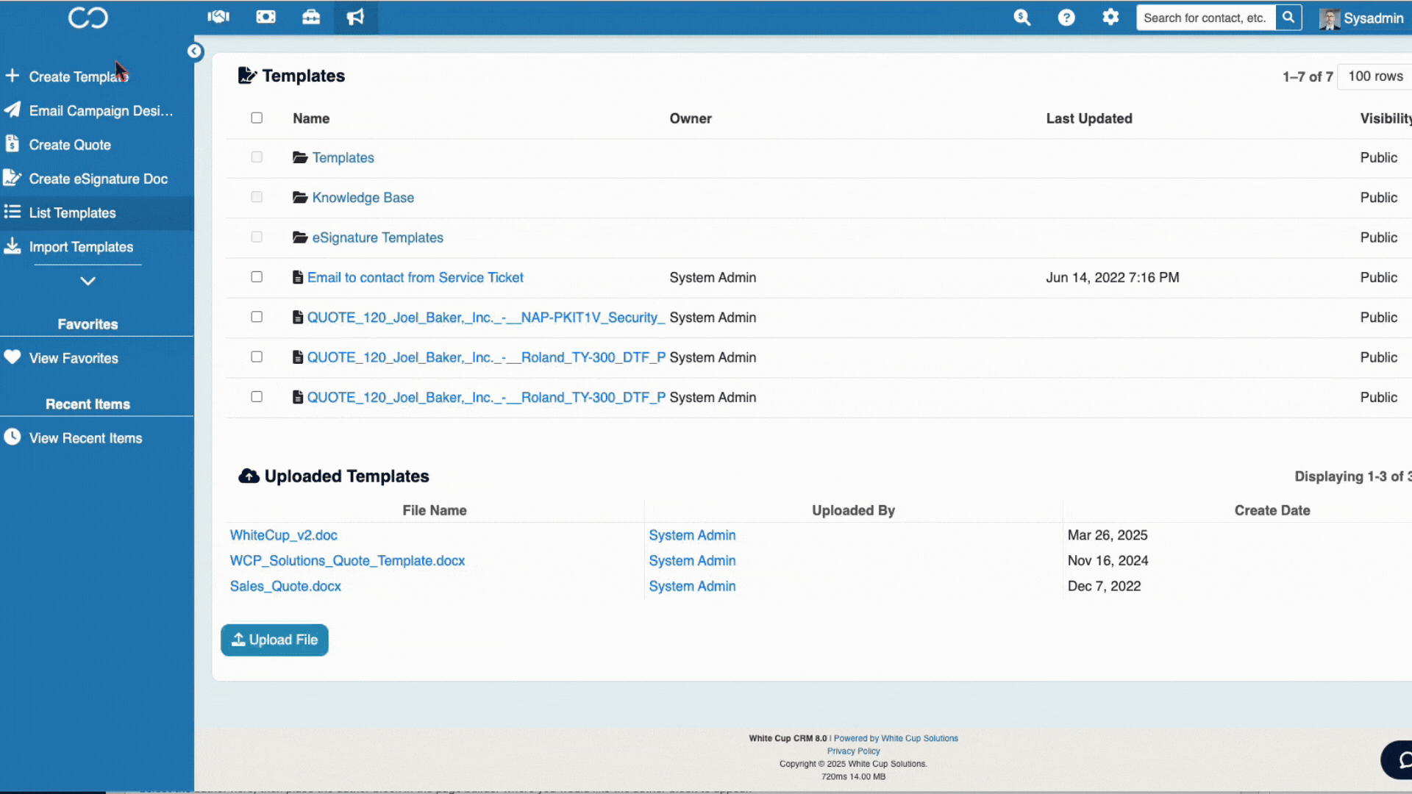Select Create eSignature Doc menu item
The width and height of the screenshot is (1412, 794).
(98, 179)
